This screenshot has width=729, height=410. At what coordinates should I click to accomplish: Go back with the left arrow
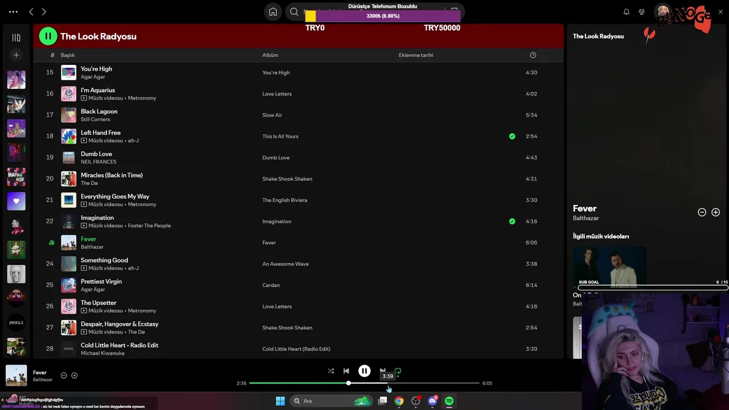point(31,11)
